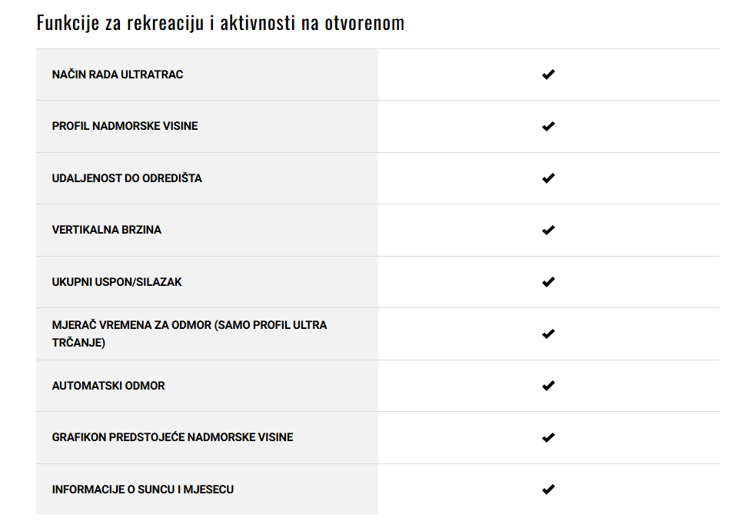Click the checkmark for Automatski odmor
This screenshot has width=735, height=531.
(548, 386)
